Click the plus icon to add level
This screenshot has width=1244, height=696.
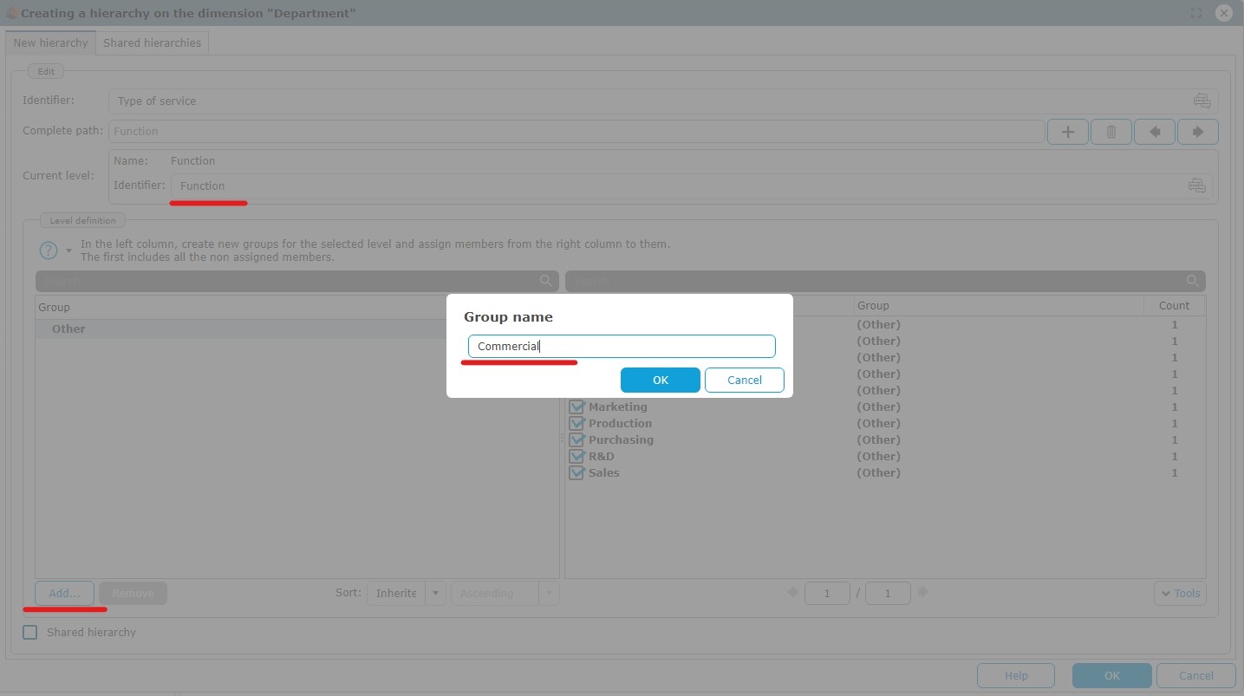(1068, 132)
